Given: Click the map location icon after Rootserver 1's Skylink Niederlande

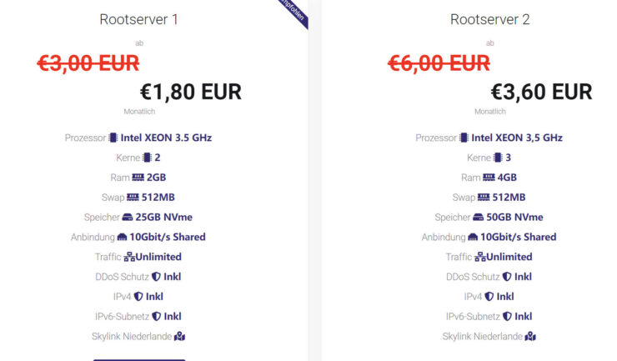Looking at the screenshot, I should pyautogui.click(x=179, y=336).
